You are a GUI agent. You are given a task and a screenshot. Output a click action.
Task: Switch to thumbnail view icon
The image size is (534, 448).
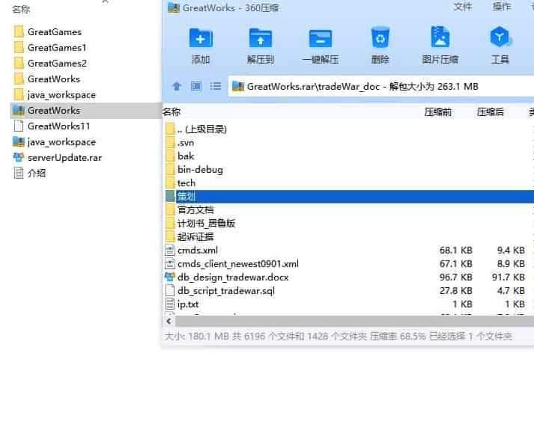tap(196, 86)
